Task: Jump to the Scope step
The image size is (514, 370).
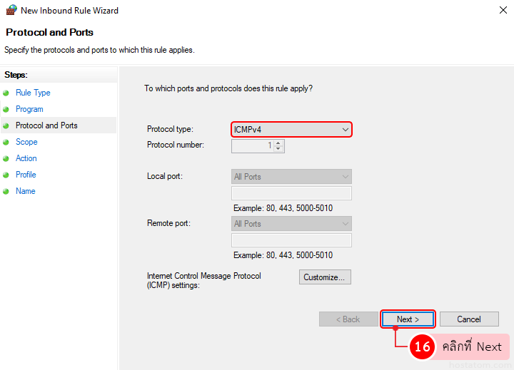Action: point(26,142)
